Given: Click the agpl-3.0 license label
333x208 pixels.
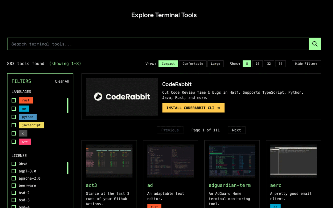Looking at the screenshot, I should (x=27, y=171).
